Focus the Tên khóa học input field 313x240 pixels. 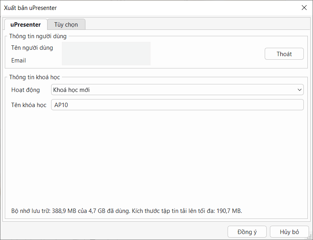[x=177, y=105]
